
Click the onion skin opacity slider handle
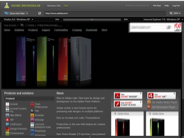click(92, 19)
